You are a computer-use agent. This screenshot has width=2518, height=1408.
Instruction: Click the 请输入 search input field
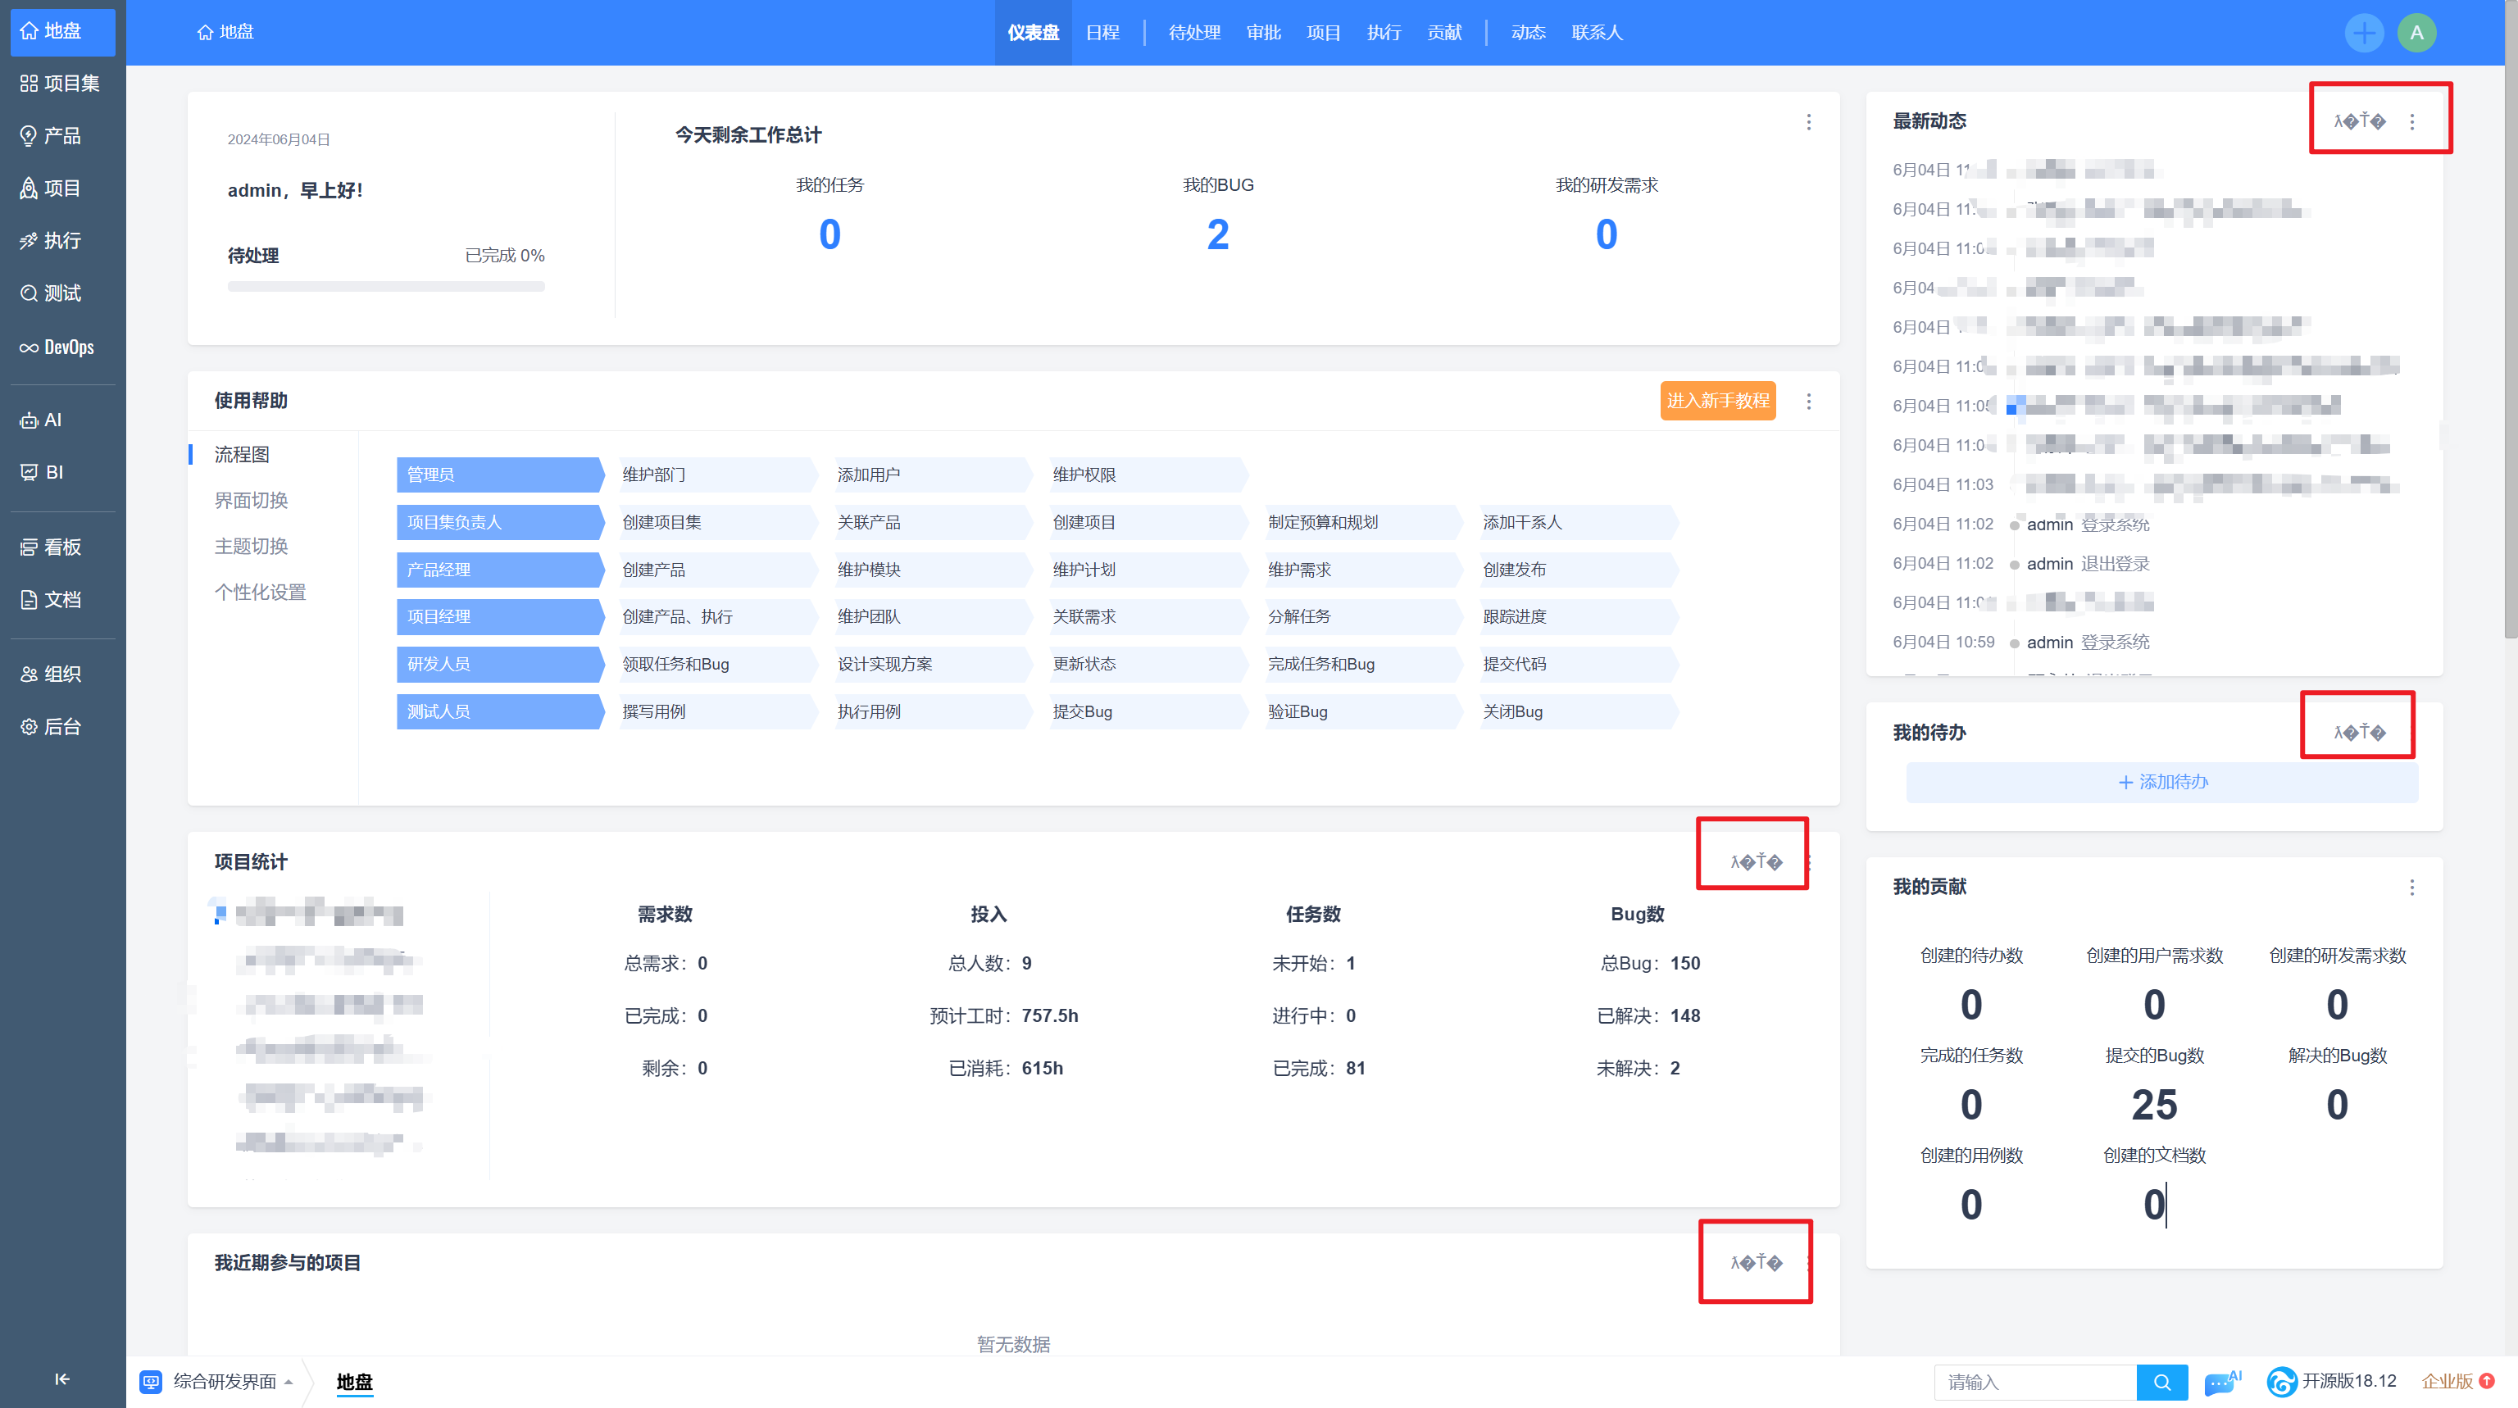click(2034, 1382)
